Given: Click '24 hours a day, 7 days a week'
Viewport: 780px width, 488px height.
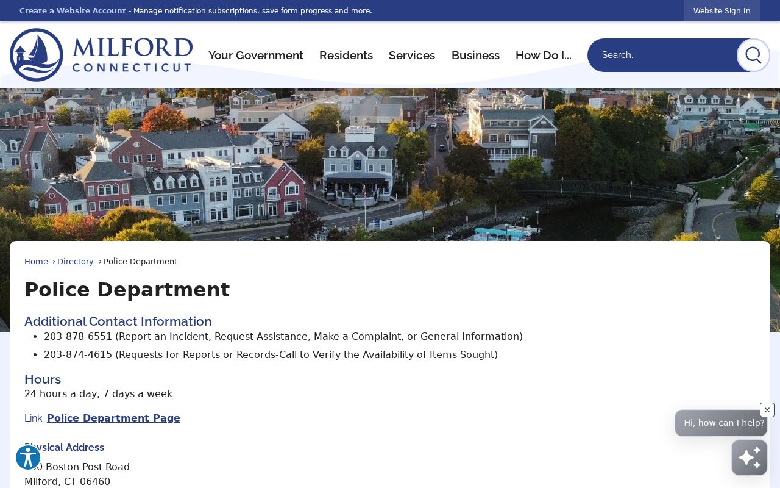Looking at the screenshot, I should coord(98,394).
